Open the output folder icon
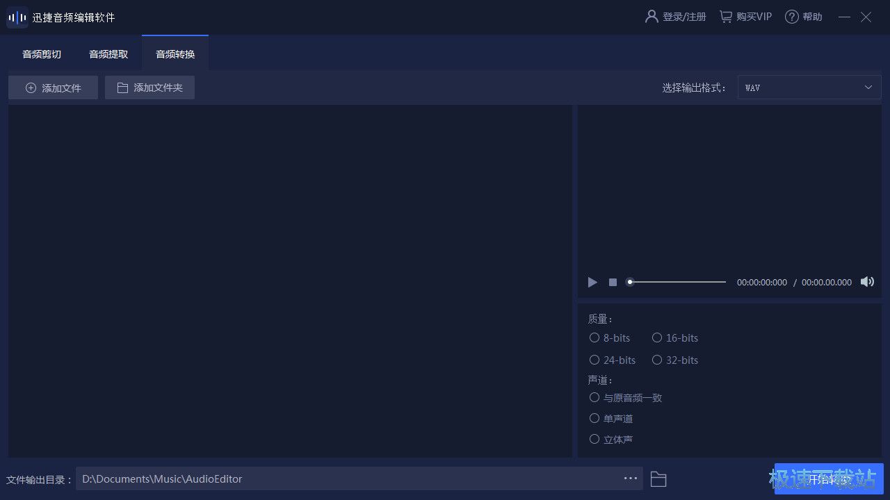Screen dimensions: 890x500 [x=658, y=479]
